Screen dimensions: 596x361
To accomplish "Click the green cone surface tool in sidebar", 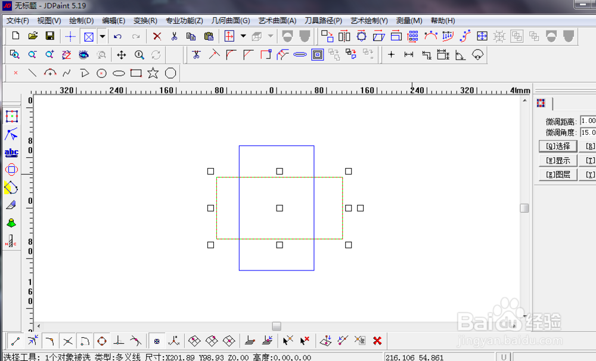I will coord(11,223).
